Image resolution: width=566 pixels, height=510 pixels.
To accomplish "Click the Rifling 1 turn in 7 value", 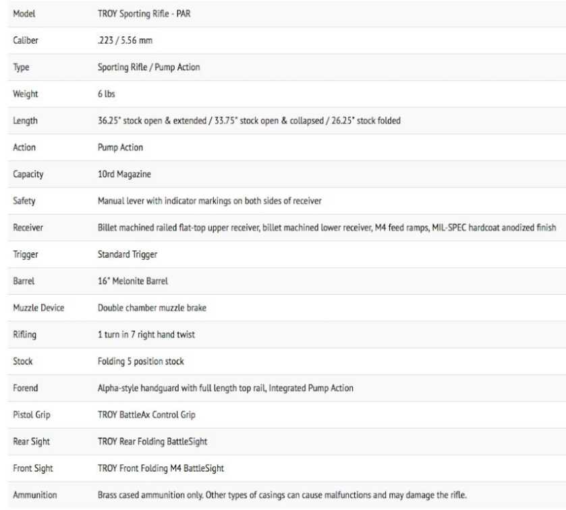I will (x=146, y=335).
